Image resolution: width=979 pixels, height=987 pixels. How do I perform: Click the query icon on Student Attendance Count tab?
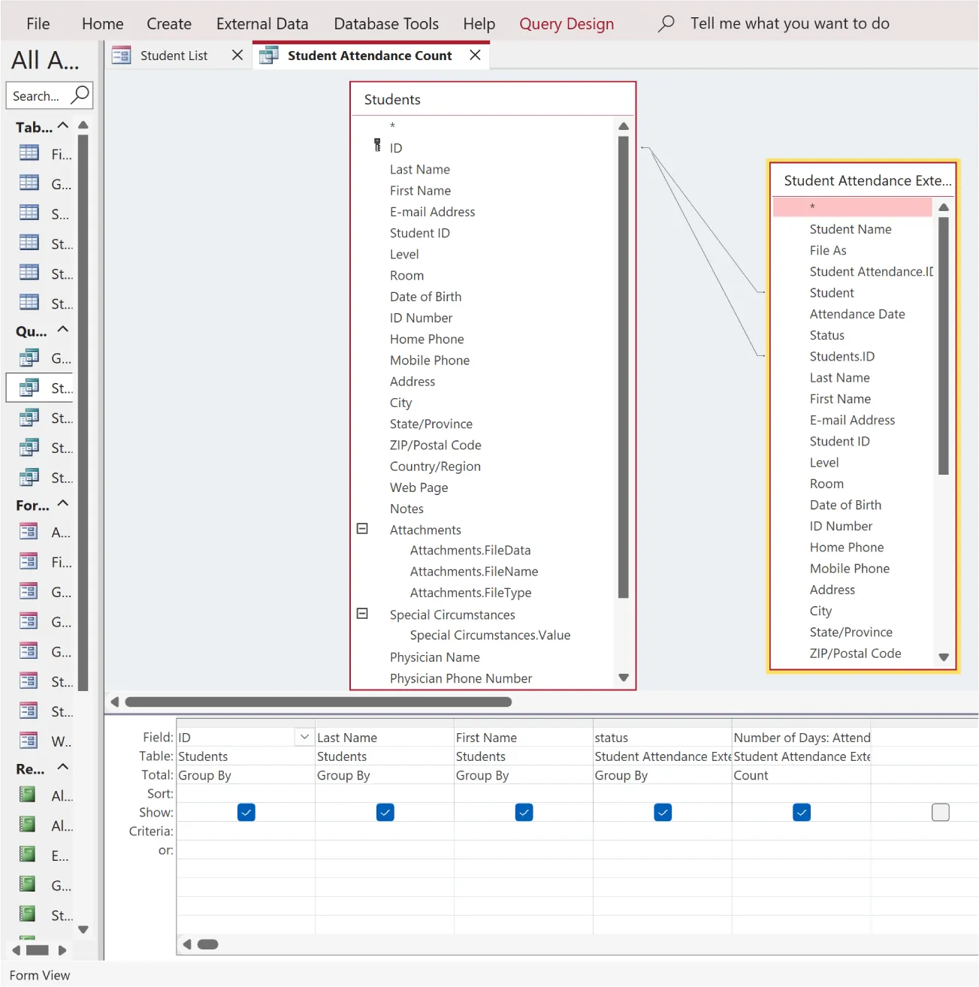tap(269, 55)
